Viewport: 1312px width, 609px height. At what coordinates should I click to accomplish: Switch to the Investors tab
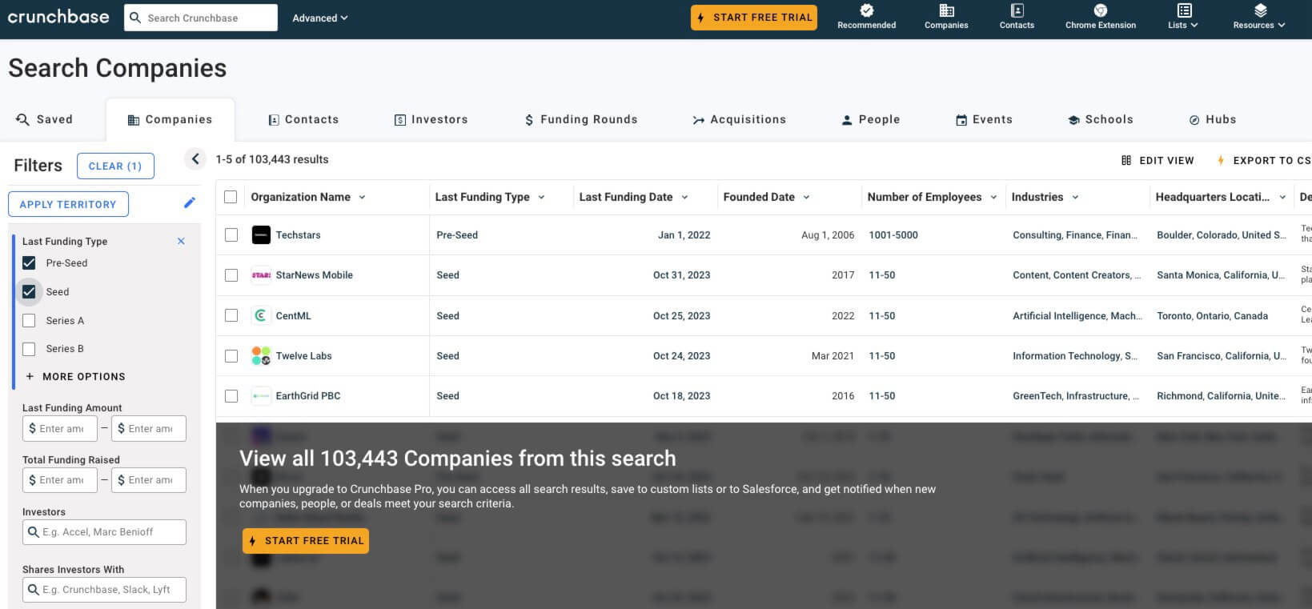pos(431,119)
